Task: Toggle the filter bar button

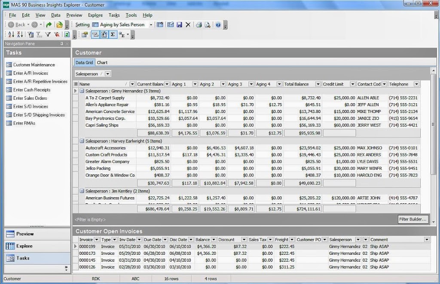Action: [104, 34]
